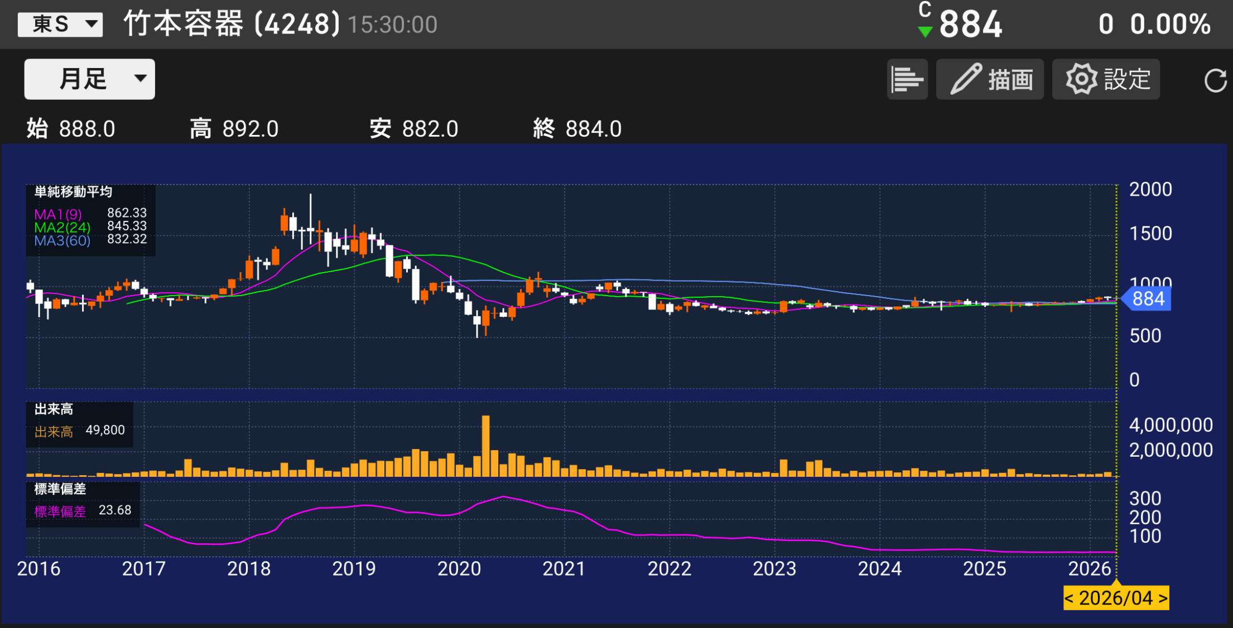Click the refresh chart icon
Viewport: 1233px width, 628px height.
[x=1215, y=80]
